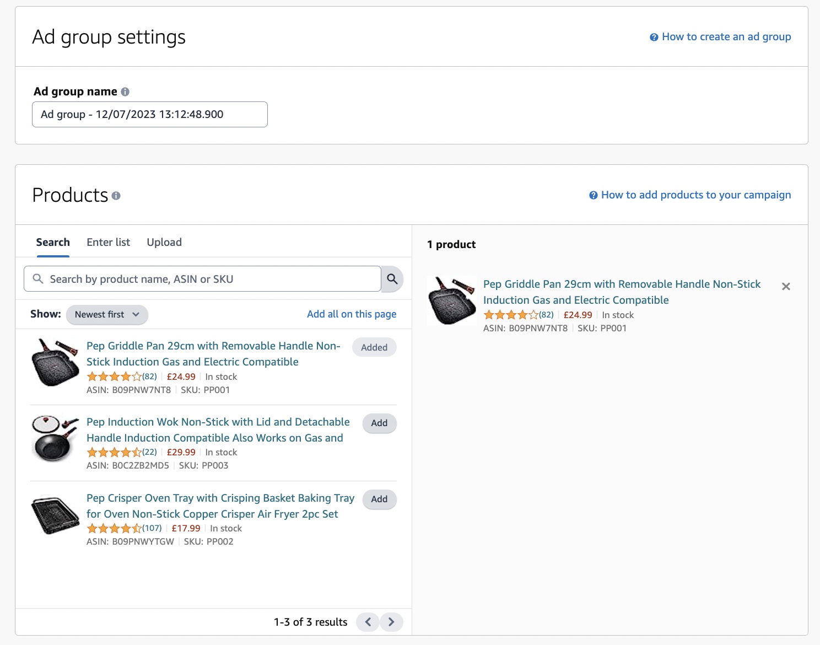Click the (22) star rating of Induction Wok
820x645 pixels.
(122, 452)
